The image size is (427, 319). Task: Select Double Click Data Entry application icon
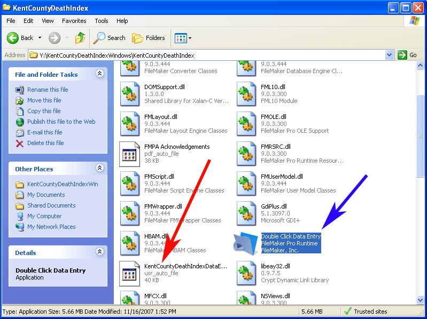[246, 244]
